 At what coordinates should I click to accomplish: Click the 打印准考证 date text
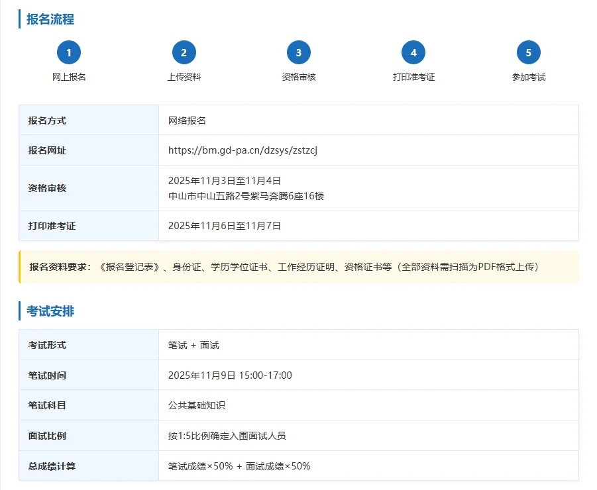coord(225,225)
